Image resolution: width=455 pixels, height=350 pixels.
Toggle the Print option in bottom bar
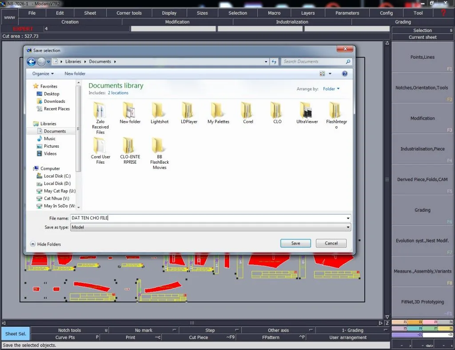pyautogui.click(x=131, y=338)
